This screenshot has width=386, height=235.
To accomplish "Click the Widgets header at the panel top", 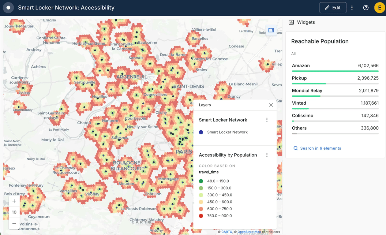I will click(305, 22).
